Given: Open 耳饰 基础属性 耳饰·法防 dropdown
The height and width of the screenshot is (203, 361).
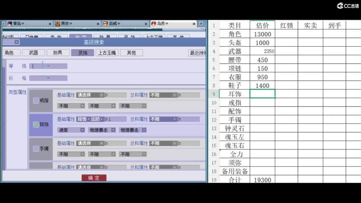Looking at the screenshot, I should (x=90, y=119).
